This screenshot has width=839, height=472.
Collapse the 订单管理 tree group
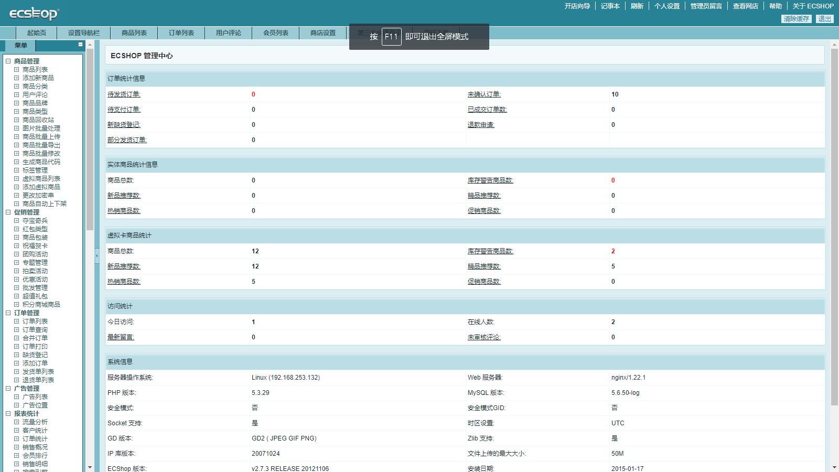coord(8,313)
